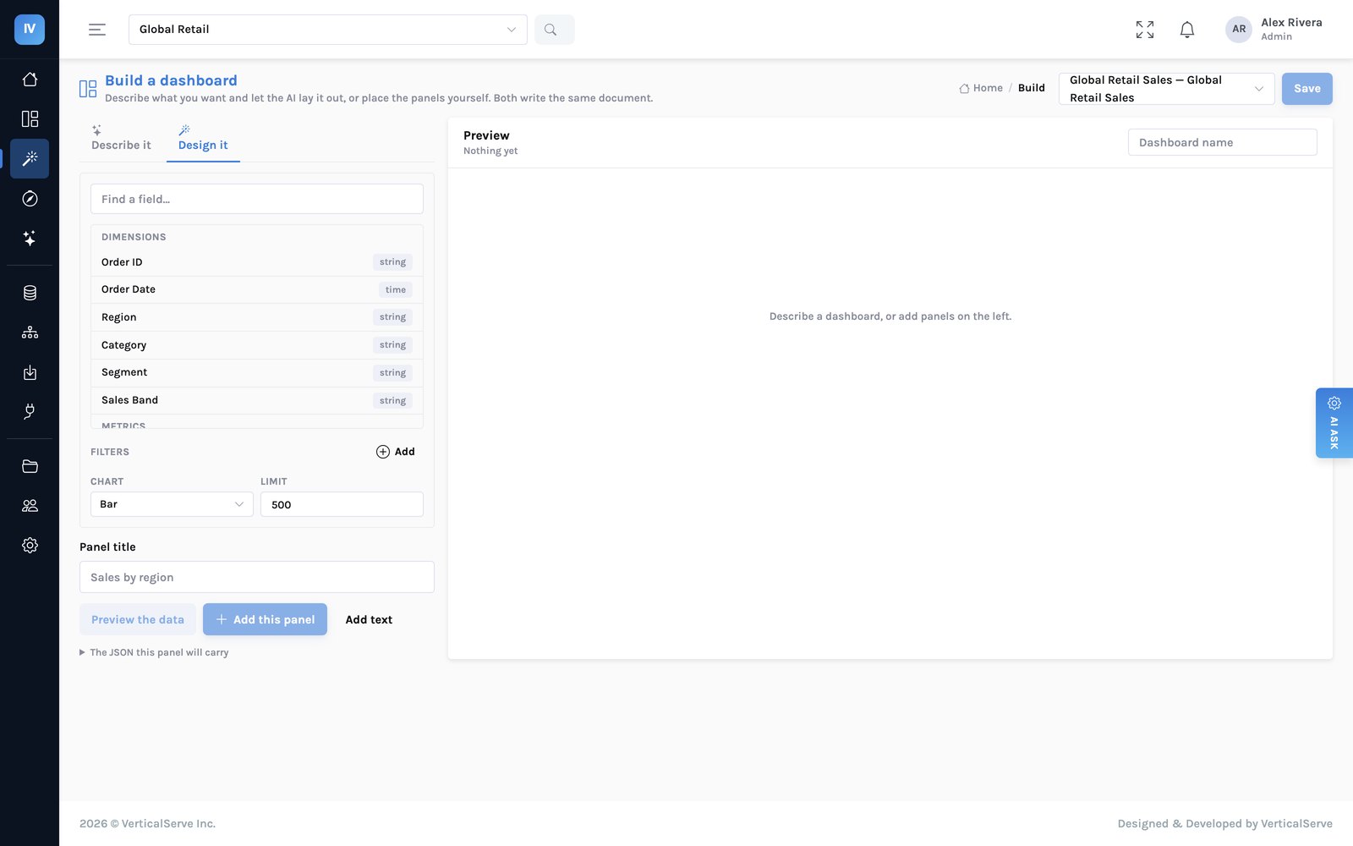Select the Order ID dimension
This screenshot has height=846, width=1353.
(257, 262)
